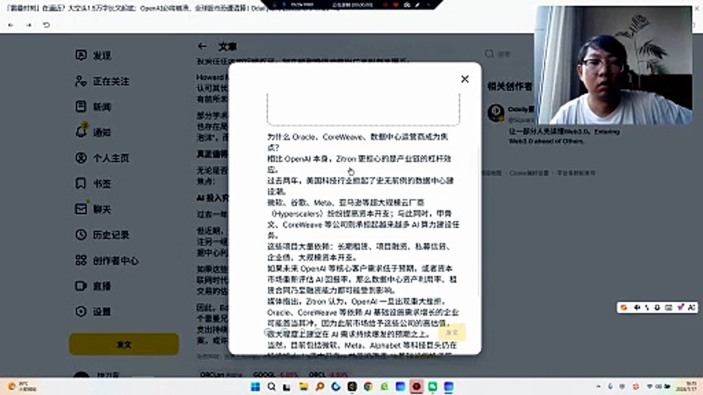Click browser forward arrow
Image resolution: width=703 pixels, height=395 pixels.
(x=28, y=25)
